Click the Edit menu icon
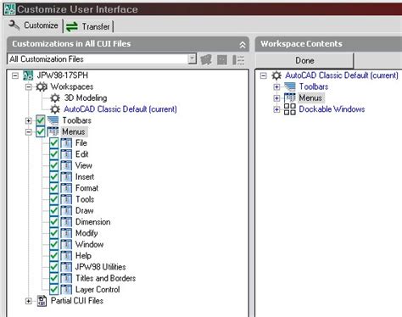 pyautogui.click(x=66, y=154)
